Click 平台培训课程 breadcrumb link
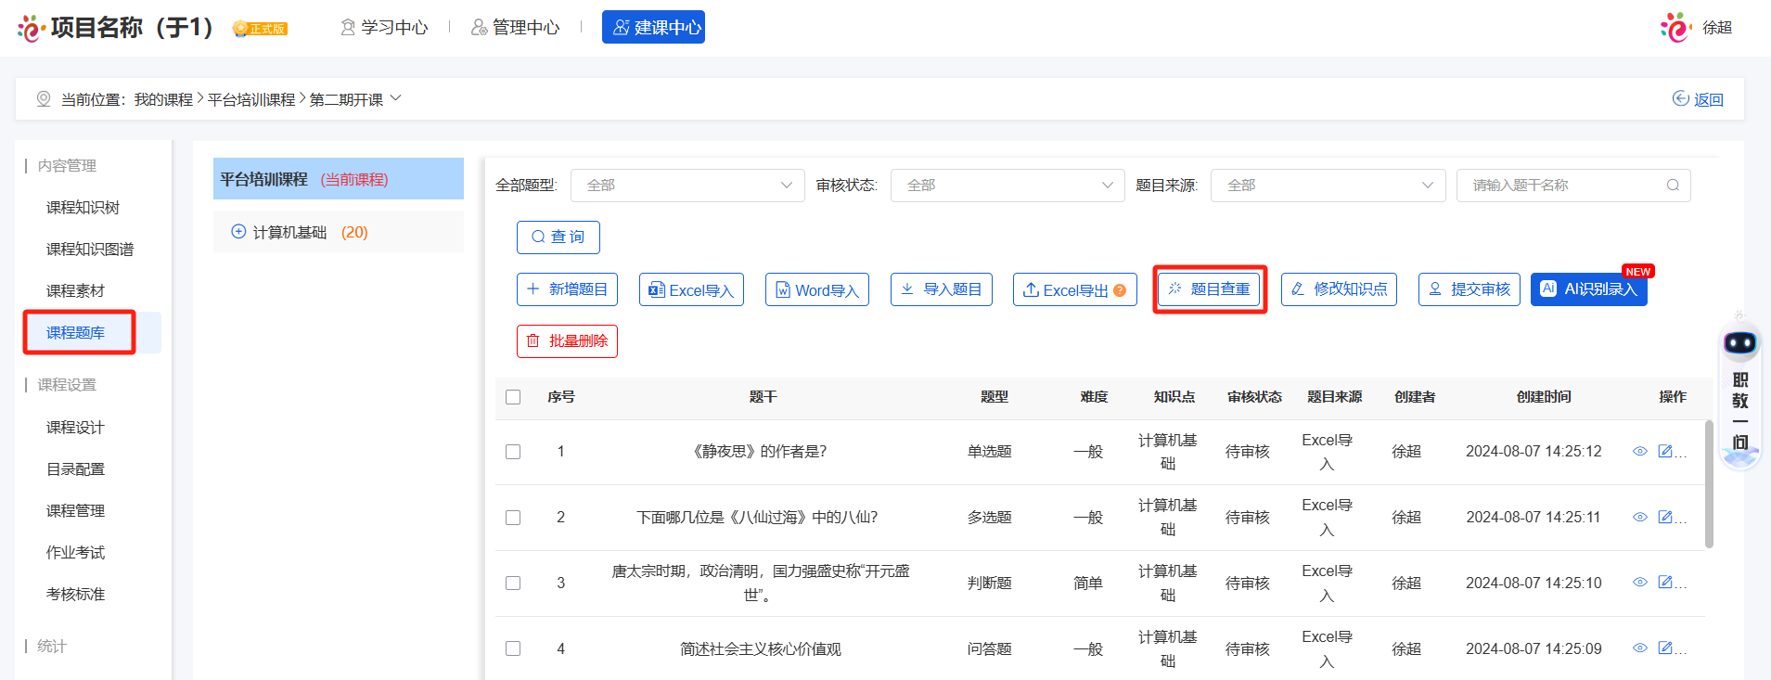This screenshot has width=1771, height=680. point(251,99)
